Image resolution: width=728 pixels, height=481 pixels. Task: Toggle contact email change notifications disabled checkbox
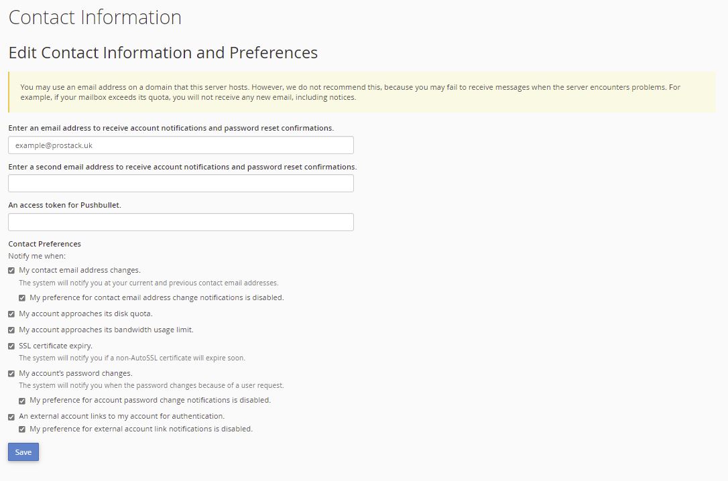[22, 298]
